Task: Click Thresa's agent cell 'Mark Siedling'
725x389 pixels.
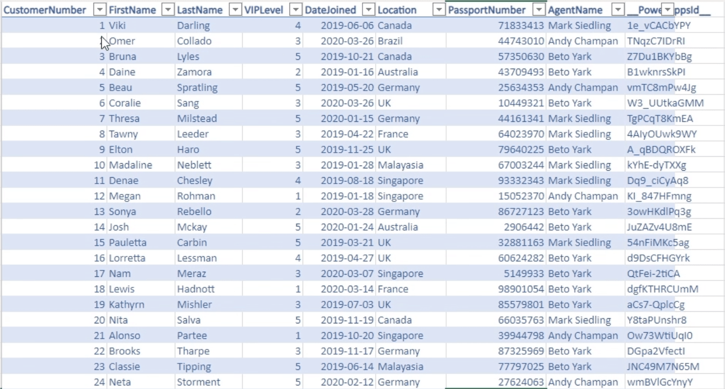Action: (x=586, y=118)
